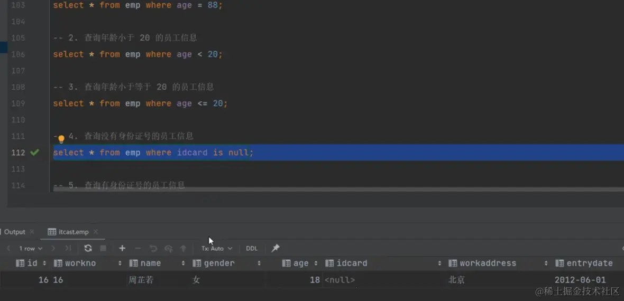Image resolution: width=624 pixels, height=301 pixels.
Task: Click the entrydate column table icon
Action: pos(559,263)
